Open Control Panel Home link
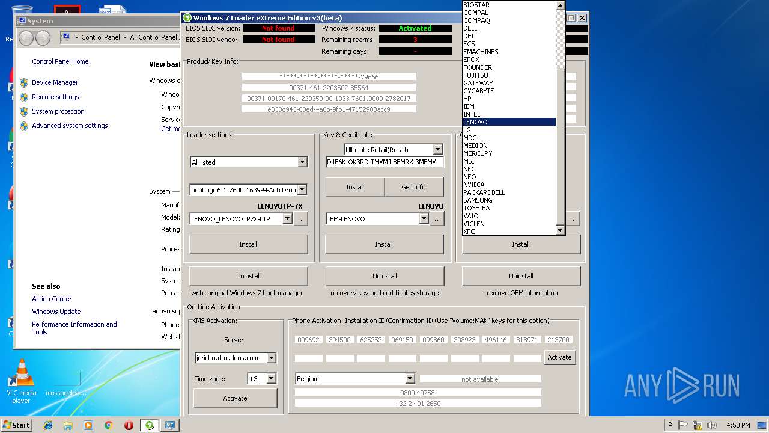This screenshot has width=769, height=433. tap(60, 61)
